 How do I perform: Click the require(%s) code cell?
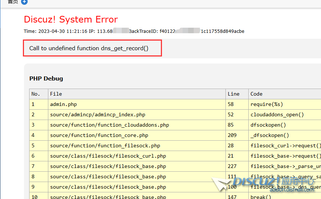coord(267,104)
